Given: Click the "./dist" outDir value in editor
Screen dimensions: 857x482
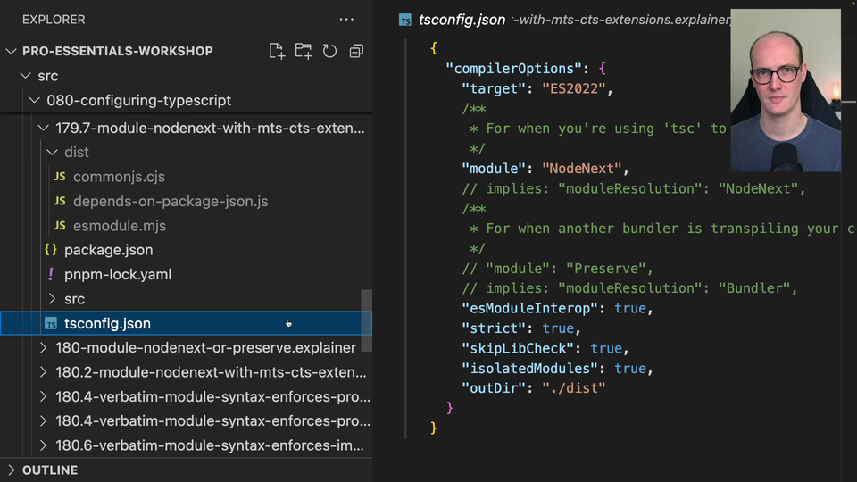Looking at the screenshot, I should (x=573, y=388).
